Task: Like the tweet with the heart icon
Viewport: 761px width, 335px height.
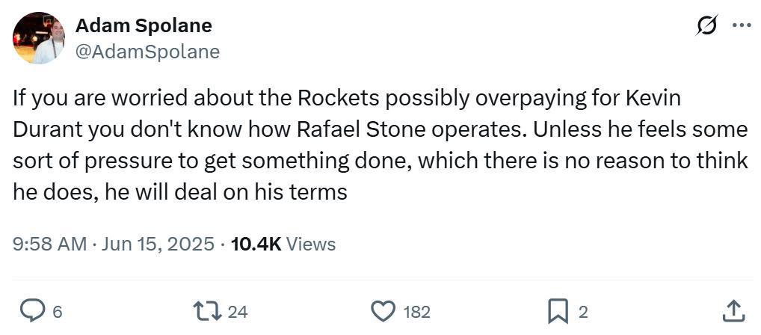Action: click(x=383, y=311)
